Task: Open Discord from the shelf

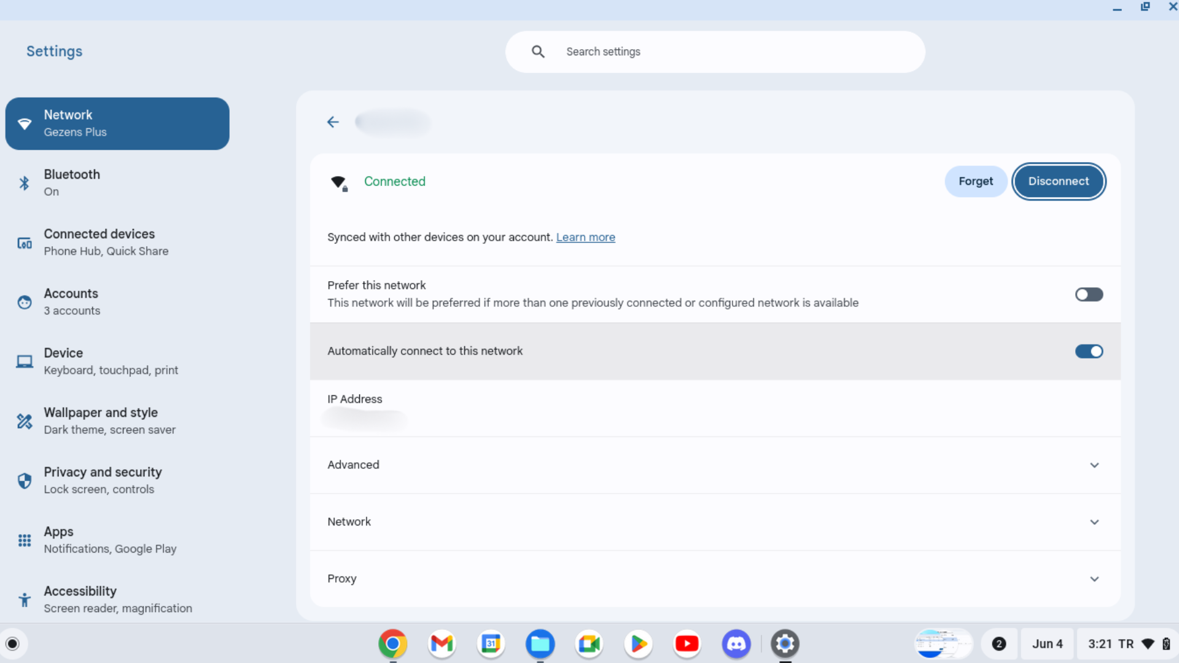Action: 736,643
